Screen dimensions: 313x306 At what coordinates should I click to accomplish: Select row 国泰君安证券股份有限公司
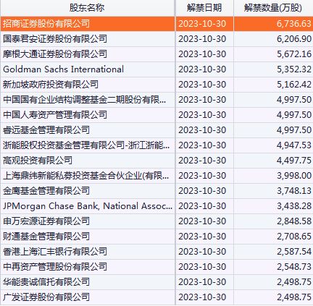pos(156,39)
